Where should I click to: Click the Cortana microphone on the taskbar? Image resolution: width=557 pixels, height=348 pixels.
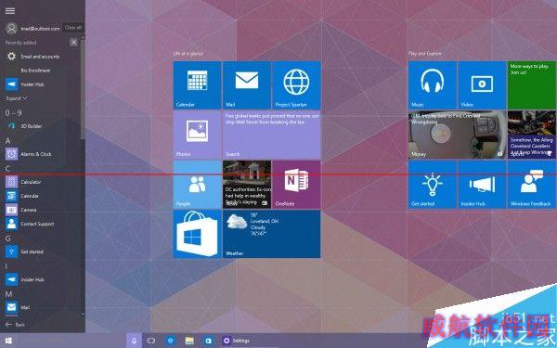(x=134, y=341)
